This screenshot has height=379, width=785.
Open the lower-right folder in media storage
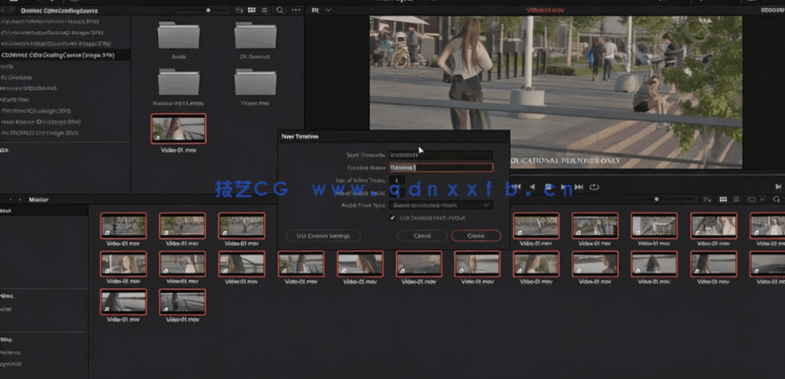(x=255, y=82)
